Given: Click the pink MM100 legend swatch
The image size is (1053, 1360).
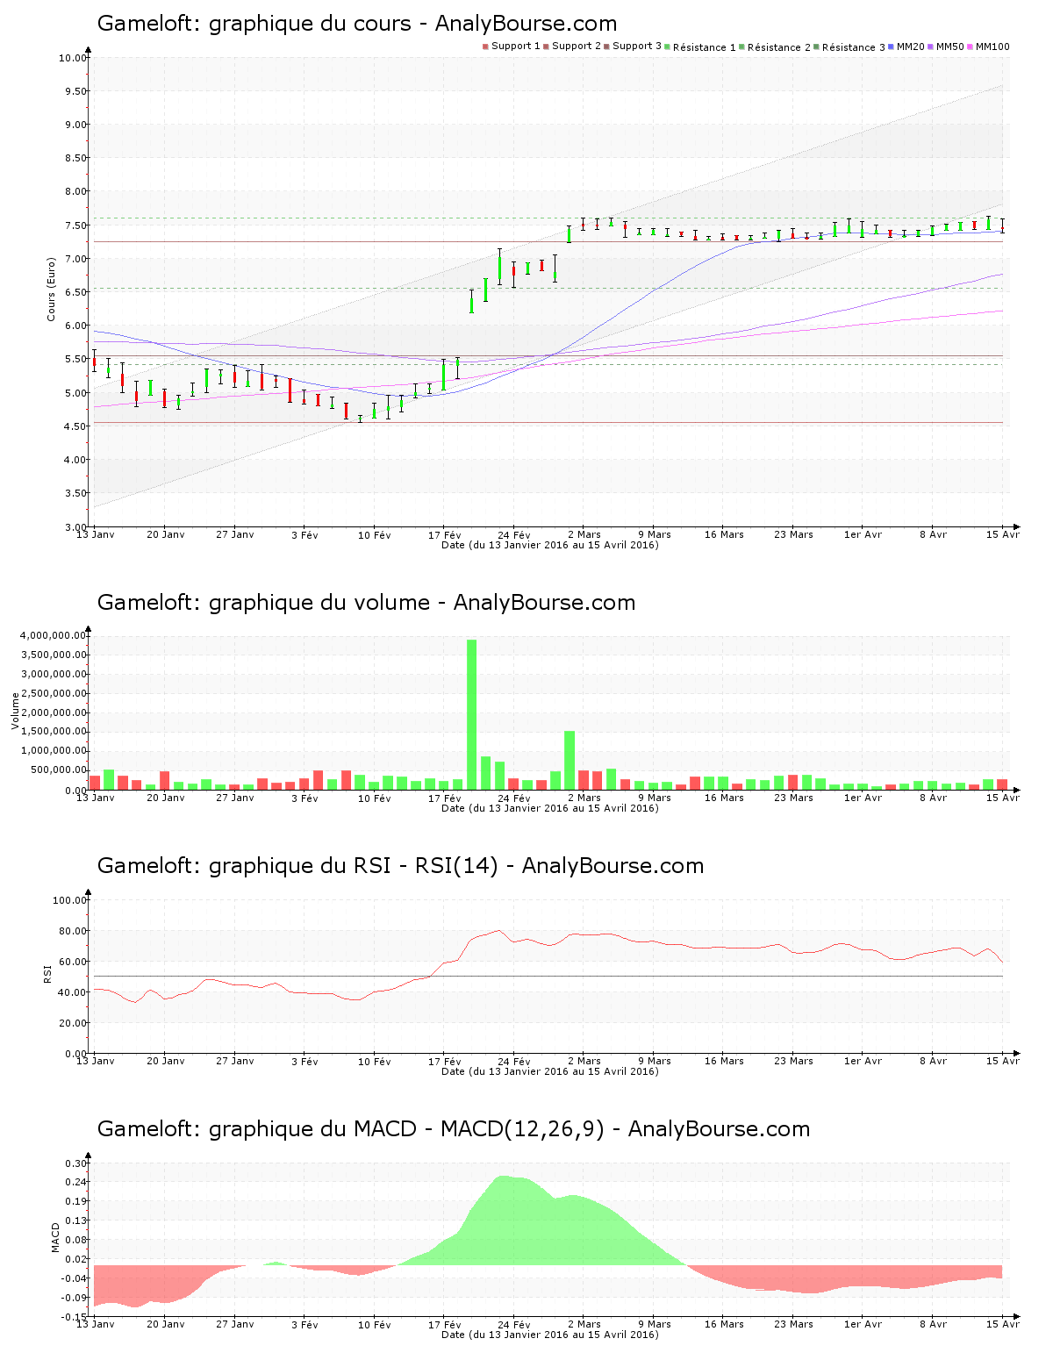Looking at the screenshot, I should [x=971, y=47].
